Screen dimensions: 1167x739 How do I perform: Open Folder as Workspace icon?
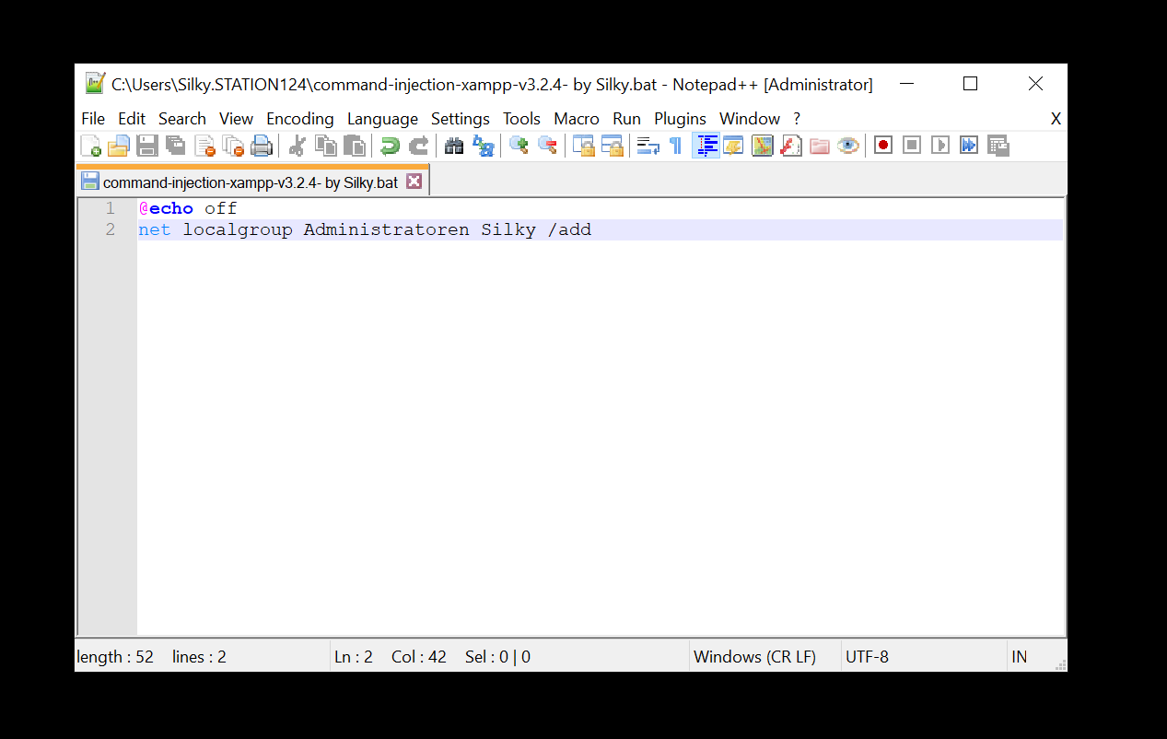[x=820, y=146]
